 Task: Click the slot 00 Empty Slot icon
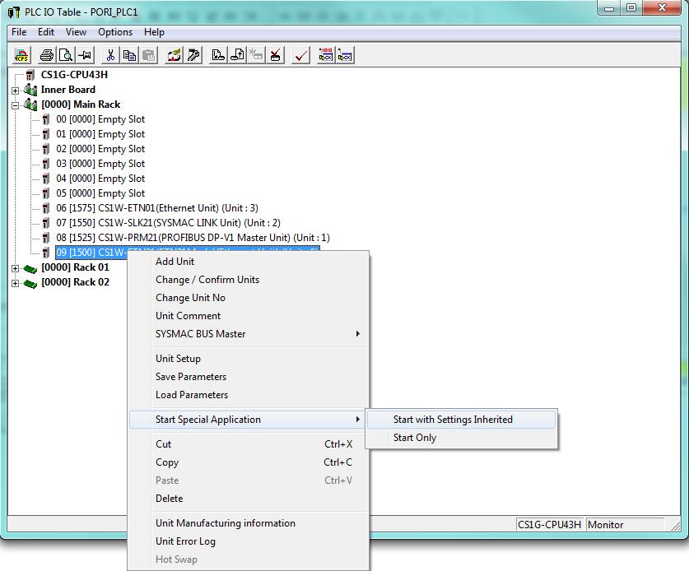[46, 119]
